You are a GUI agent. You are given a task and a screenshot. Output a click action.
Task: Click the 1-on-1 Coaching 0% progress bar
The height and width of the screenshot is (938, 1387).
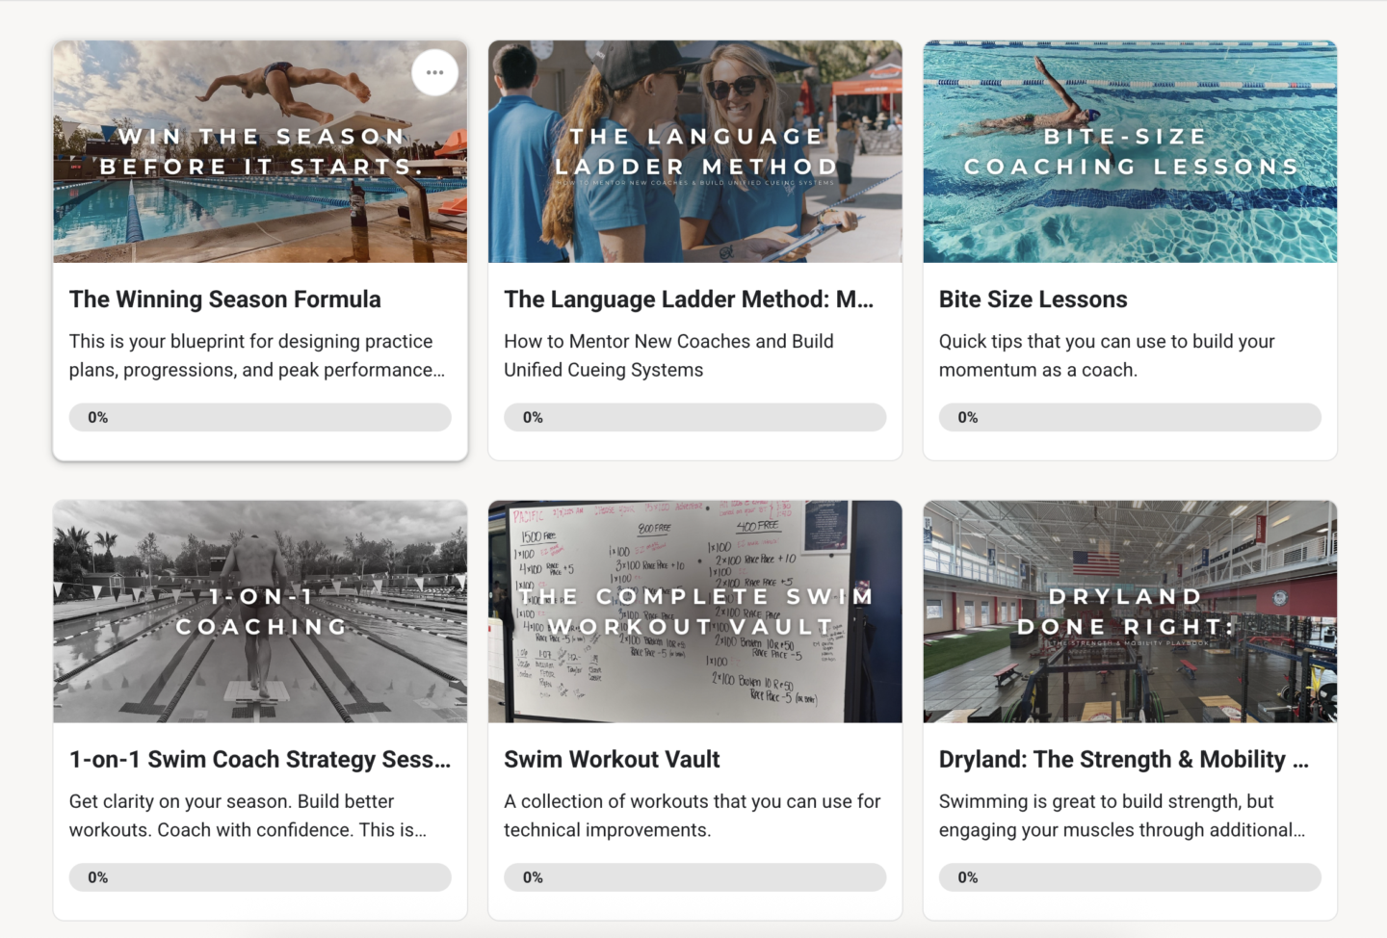pyautogui.click(x=260, y=877)
